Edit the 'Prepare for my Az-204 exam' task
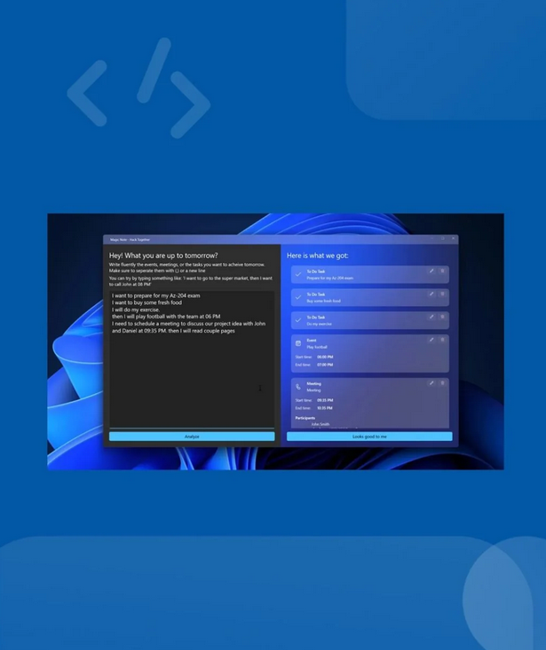The width and height of the screenshot is (546, 650). click(x=431, y=271)
